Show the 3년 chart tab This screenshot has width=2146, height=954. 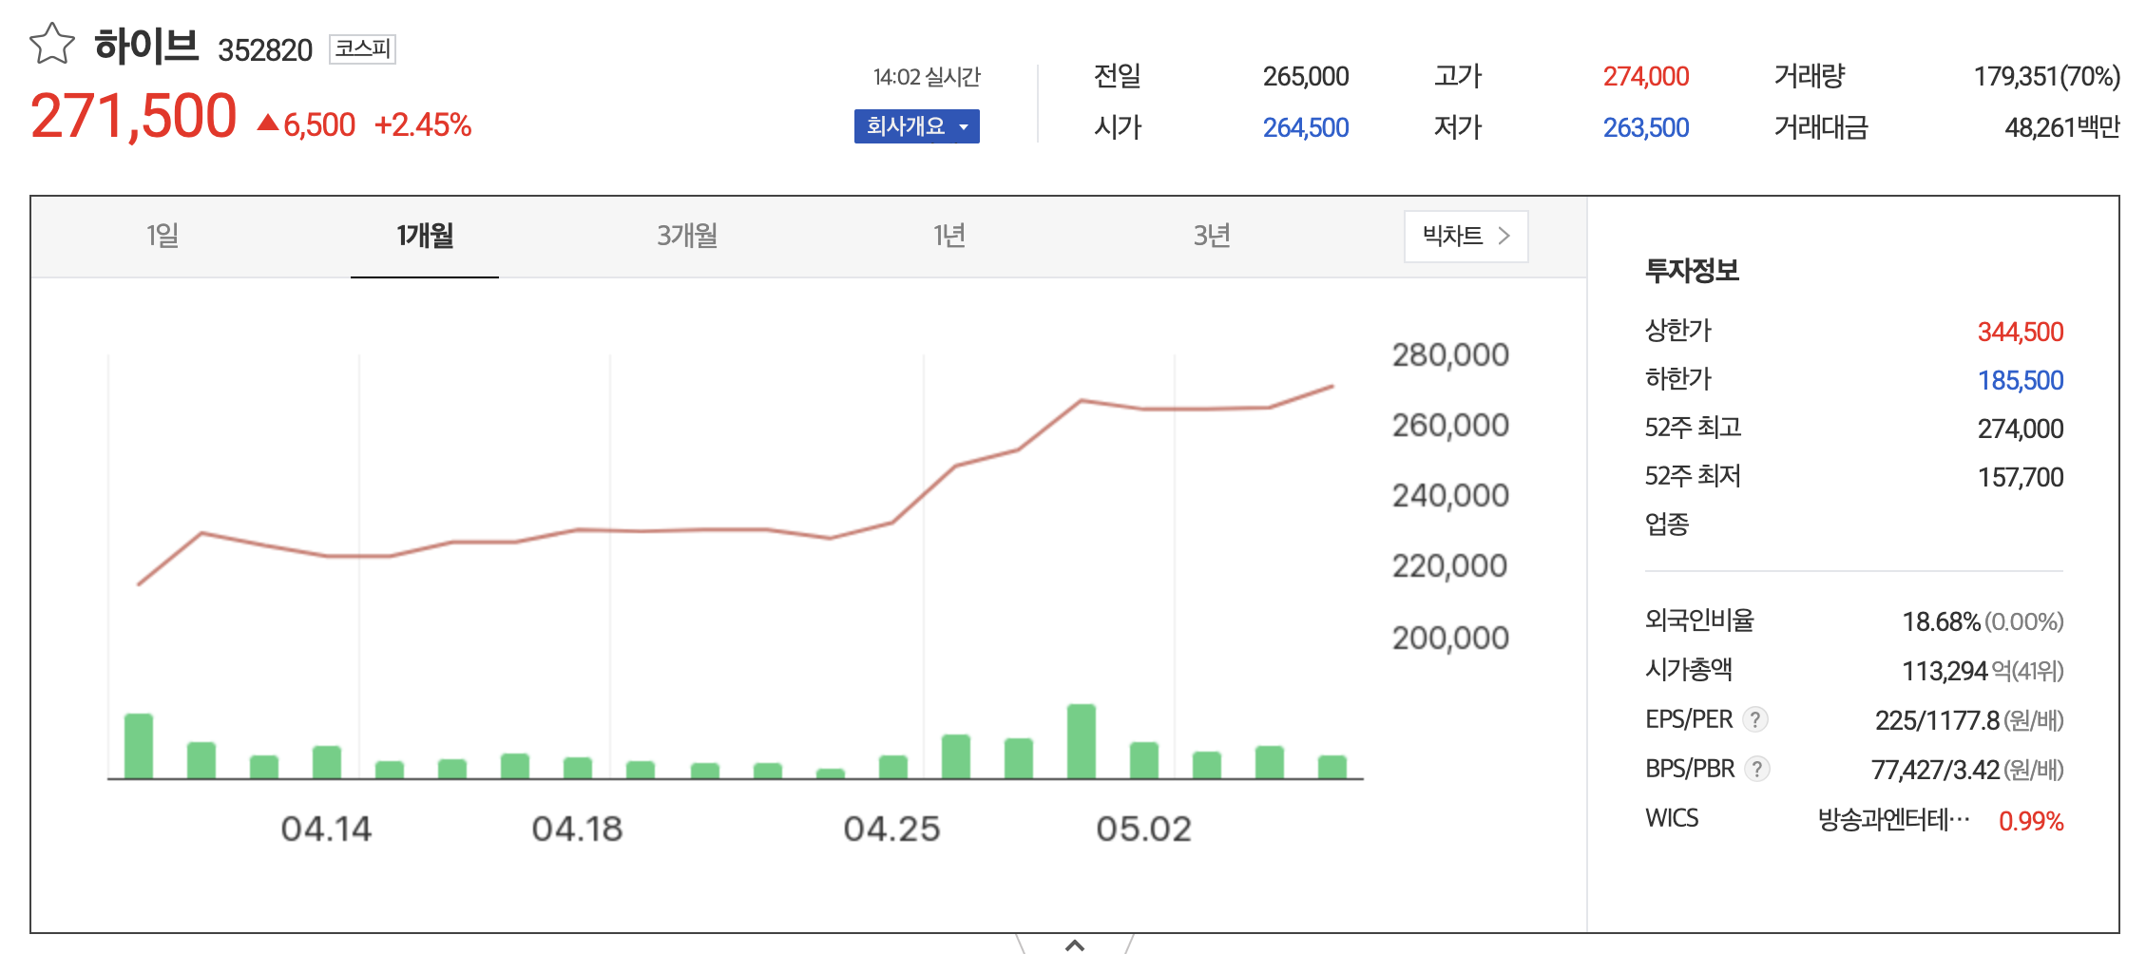(1212, 236)
